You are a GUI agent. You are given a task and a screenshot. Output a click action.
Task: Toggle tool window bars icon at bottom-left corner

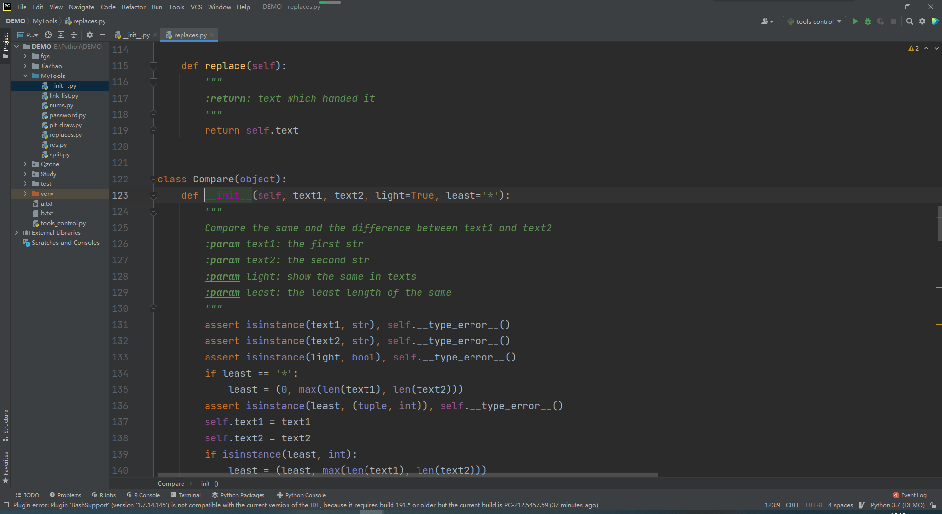pos(6,505)
